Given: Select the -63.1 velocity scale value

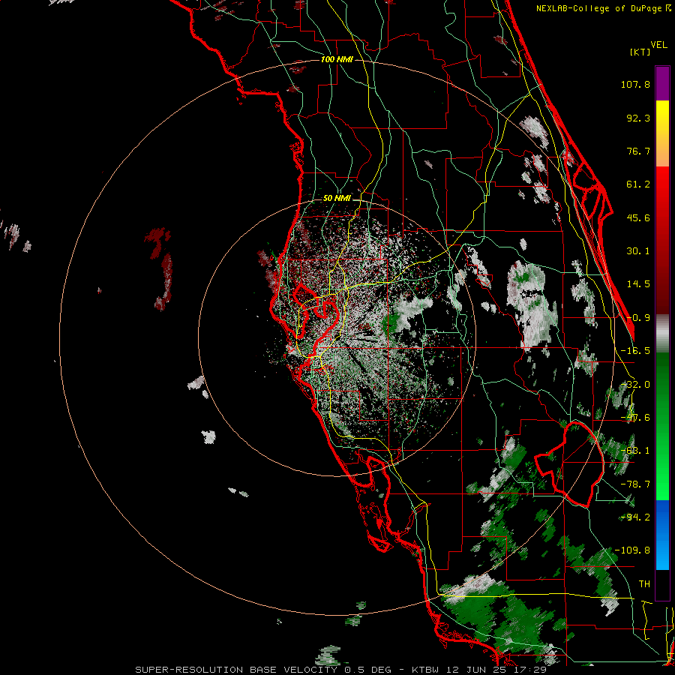Looking at the screenshot, I should [635, 451].
